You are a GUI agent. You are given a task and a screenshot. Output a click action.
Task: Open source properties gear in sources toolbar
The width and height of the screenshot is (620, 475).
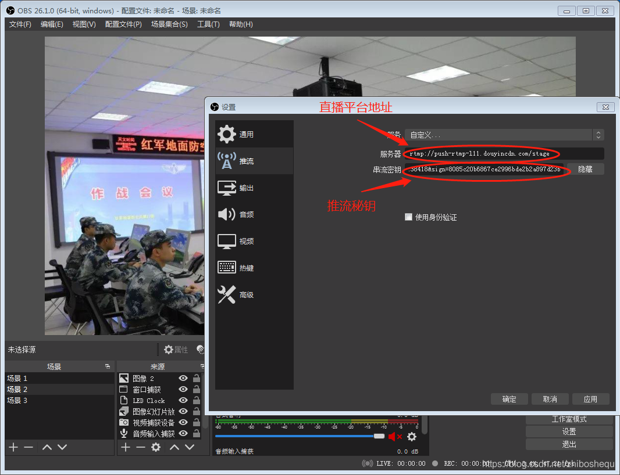(x=156, y=447)
